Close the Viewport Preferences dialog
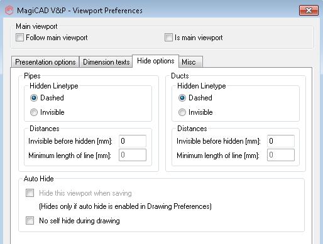This screenshot has height=244, width=323. pos(309,11)
